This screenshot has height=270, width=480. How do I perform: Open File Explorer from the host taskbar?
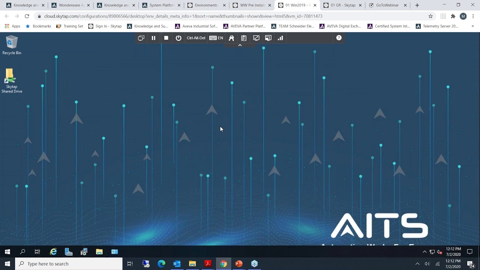[x=192, y=264]
